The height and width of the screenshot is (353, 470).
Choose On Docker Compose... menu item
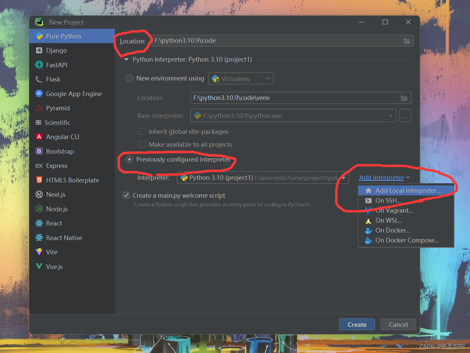[406, 240]
